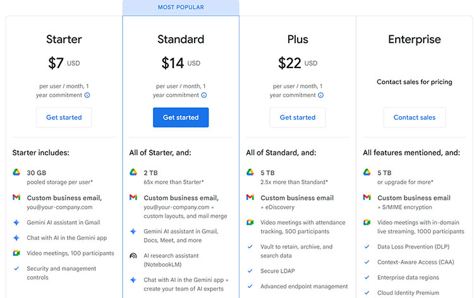The height and width of the screenshot is (298, 474).
Task: Click Drive icon beside 5 TB or upgrade for more
Action: [x=367, y=172]
